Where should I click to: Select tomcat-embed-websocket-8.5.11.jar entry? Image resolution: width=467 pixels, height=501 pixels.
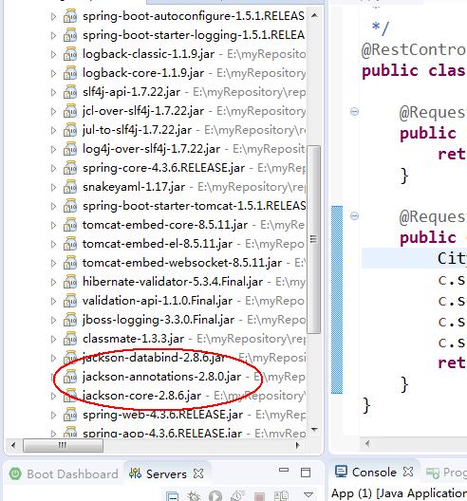point(182,263)
